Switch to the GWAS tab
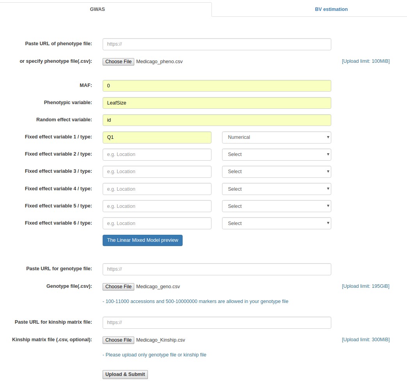Screen dimensions: 407x381 click(x=97, y=9)
